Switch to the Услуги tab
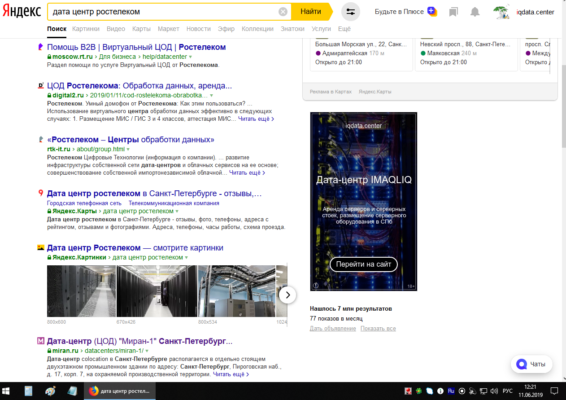 [321, 29]
